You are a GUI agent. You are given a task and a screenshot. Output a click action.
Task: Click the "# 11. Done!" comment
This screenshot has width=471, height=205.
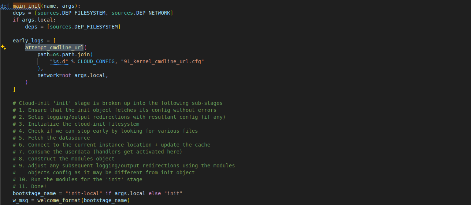[30, 186]
